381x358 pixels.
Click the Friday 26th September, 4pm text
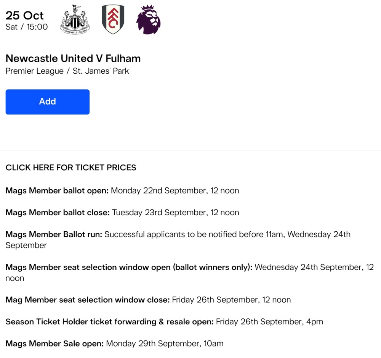coord(269,322)
